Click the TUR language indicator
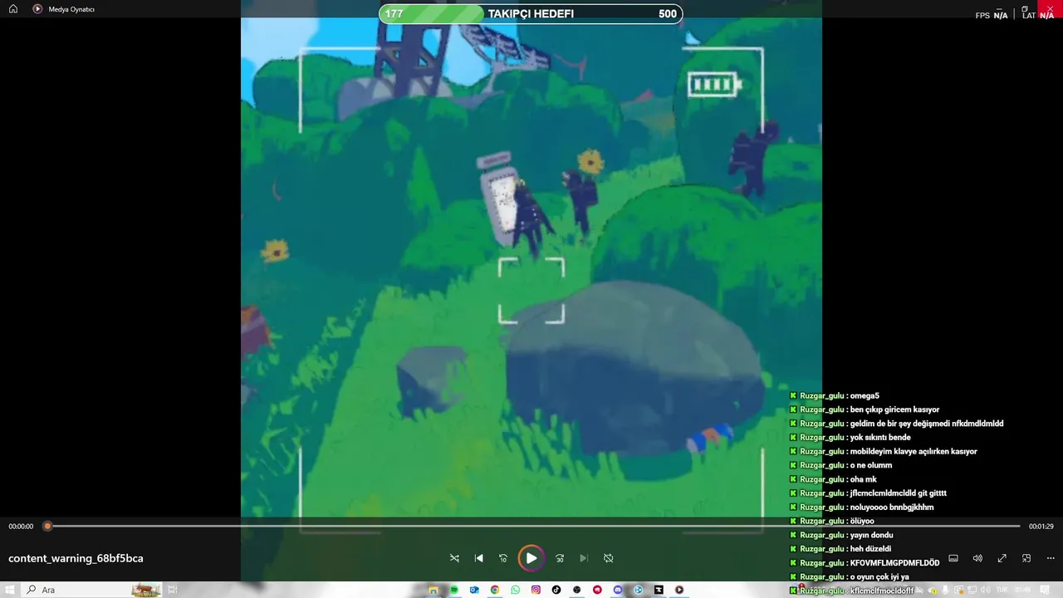 1002,590
